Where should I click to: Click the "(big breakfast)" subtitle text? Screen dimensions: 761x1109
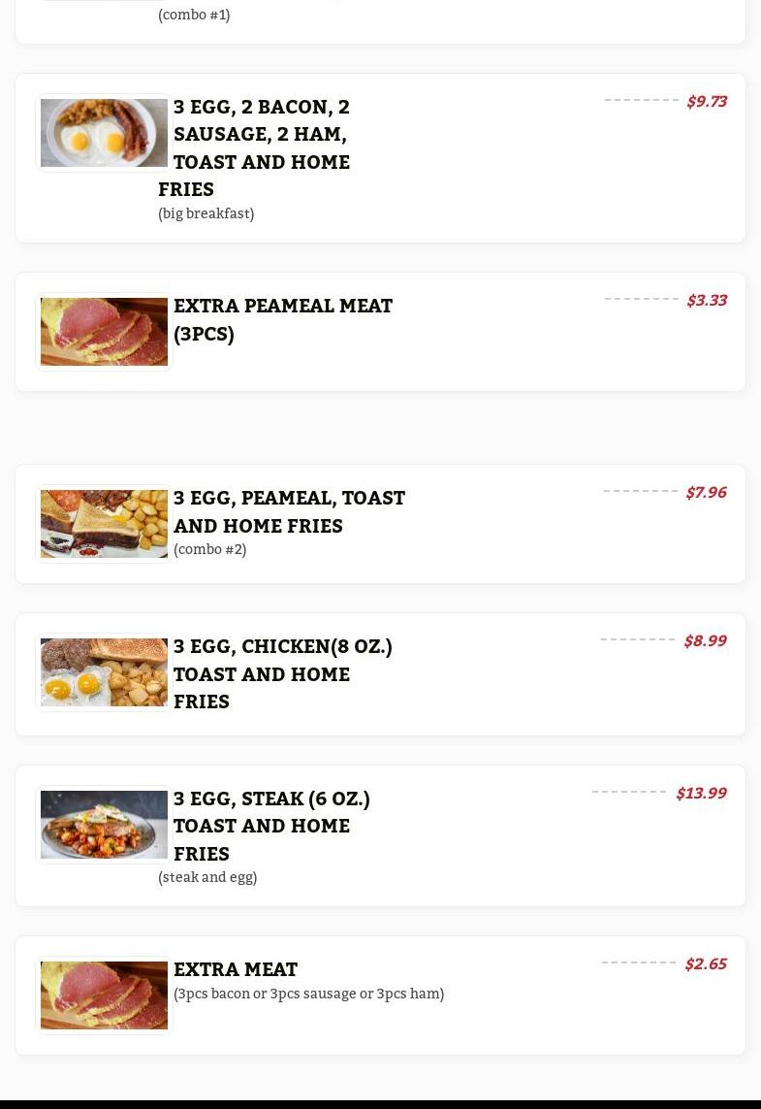tap(206, 213)
